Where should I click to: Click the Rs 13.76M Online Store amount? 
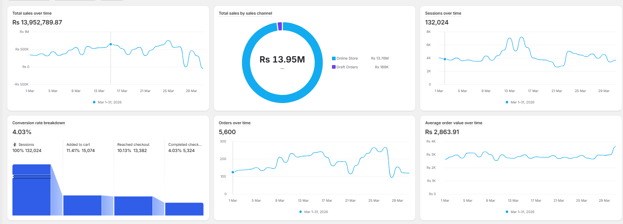380,58
